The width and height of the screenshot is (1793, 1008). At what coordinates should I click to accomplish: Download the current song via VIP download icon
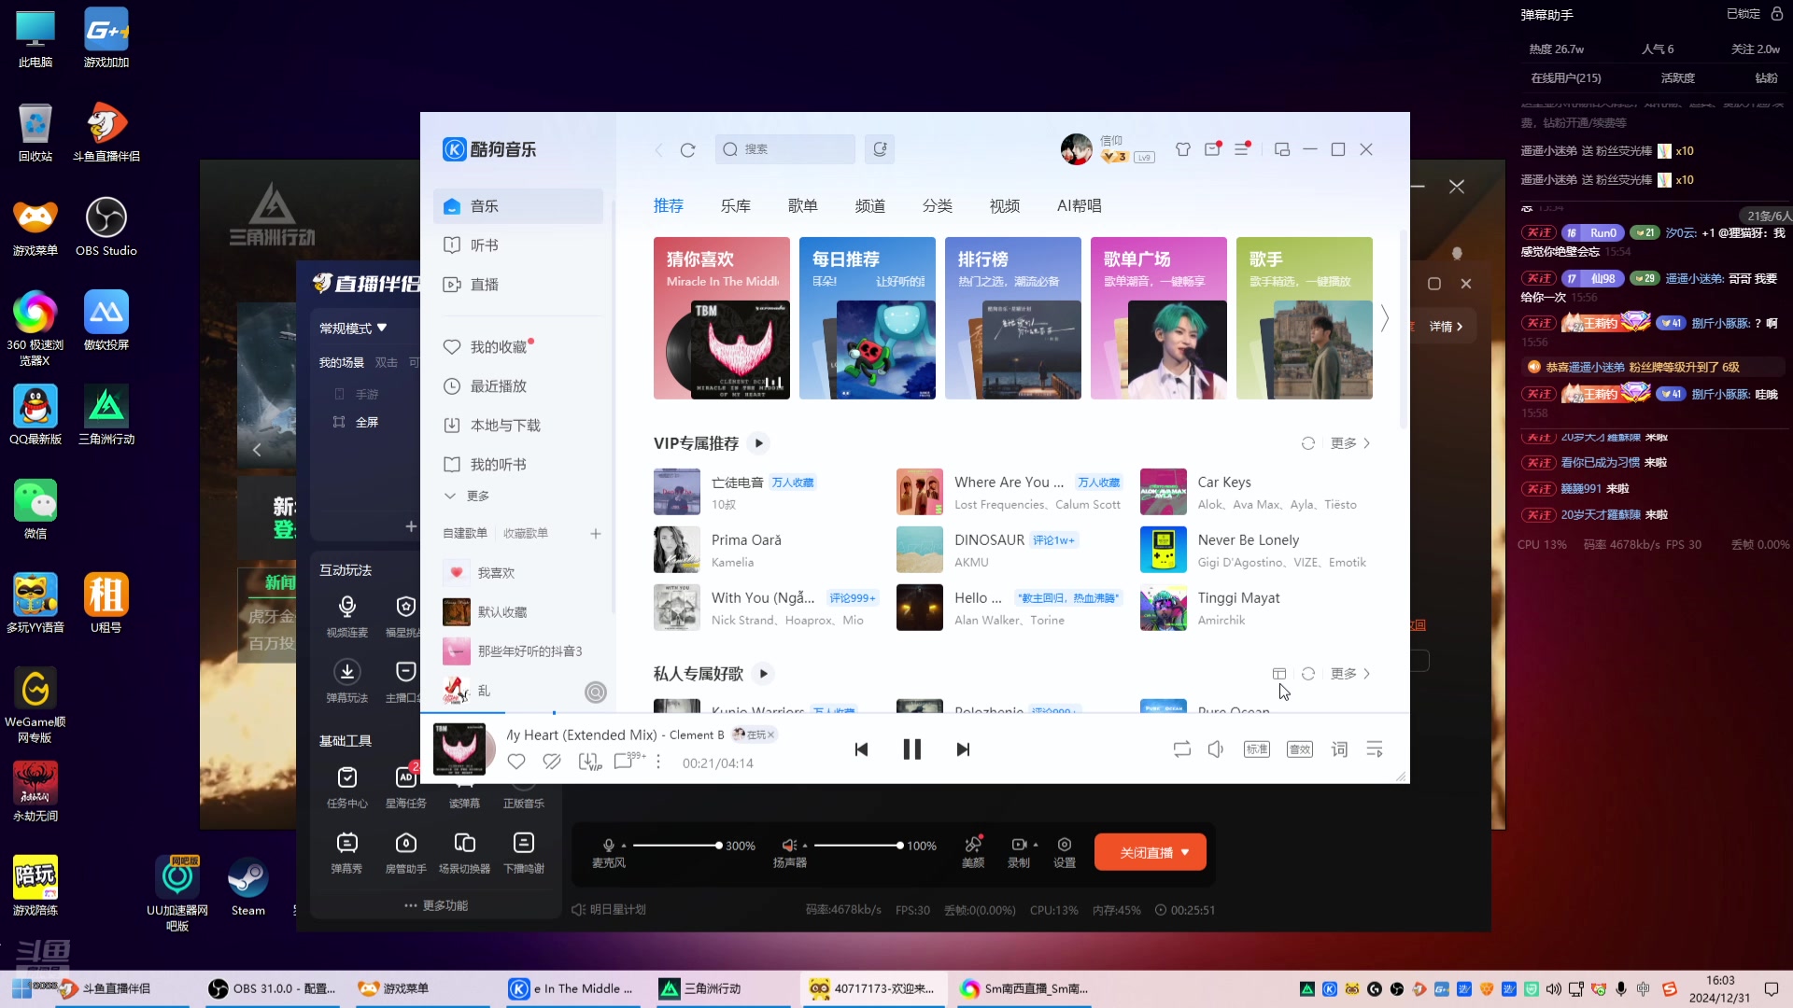pos(589,762)
